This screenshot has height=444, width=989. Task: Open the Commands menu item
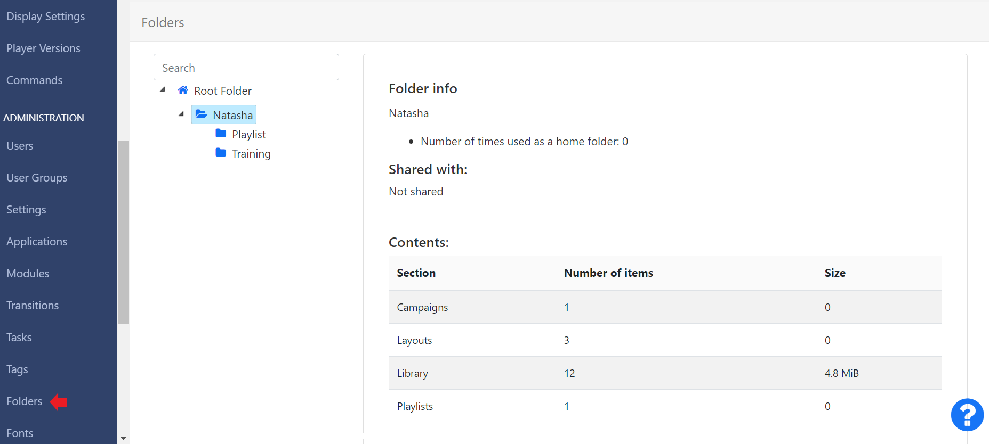(x=35, y=80)
